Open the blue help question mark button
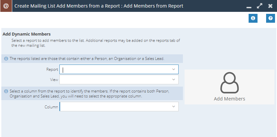 [x=270, y=18]
